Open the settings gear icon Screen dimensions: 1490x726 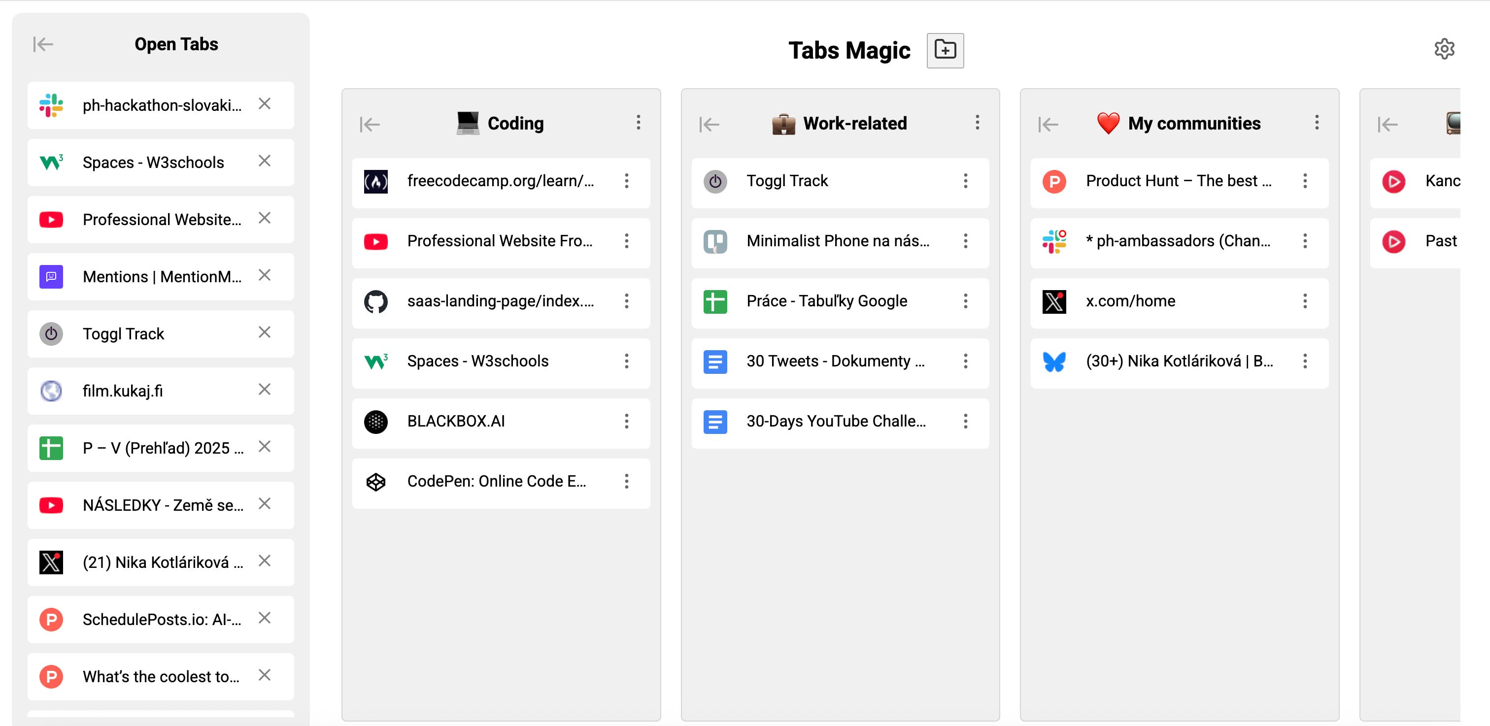pos(1444,49)
